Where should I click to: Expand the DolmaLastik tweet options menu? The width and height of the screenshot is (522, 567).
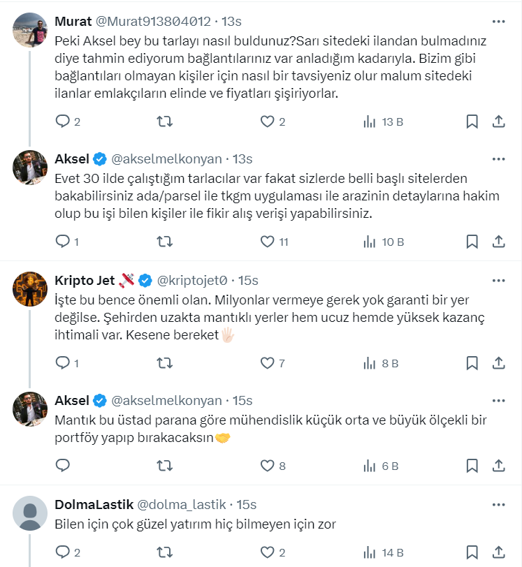coord(498,504)
